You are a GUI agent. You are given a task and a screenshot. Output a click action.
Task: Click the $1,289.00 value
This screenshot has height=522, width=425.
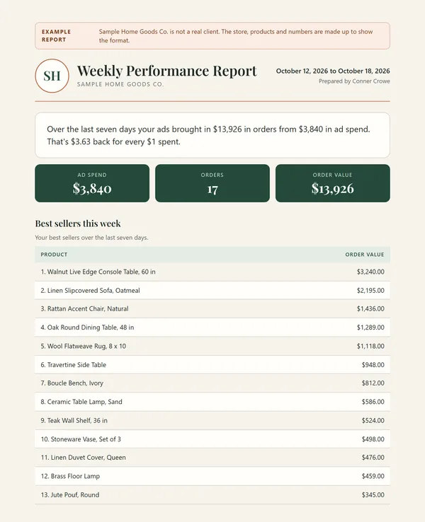click(370, 327)
